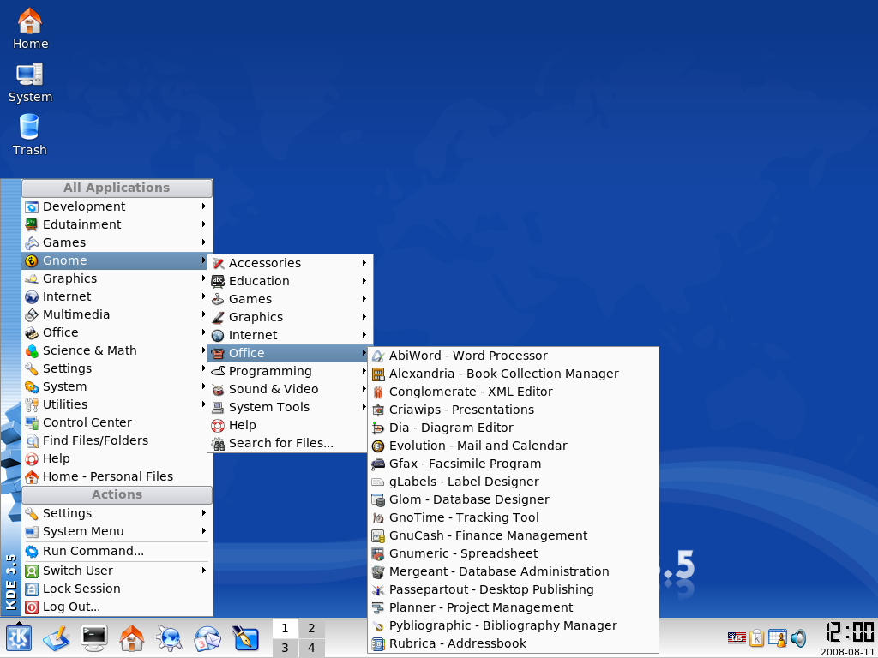Switch to virtual desktop 3
This screenshot has height=658, width=878.
(286, 649)
